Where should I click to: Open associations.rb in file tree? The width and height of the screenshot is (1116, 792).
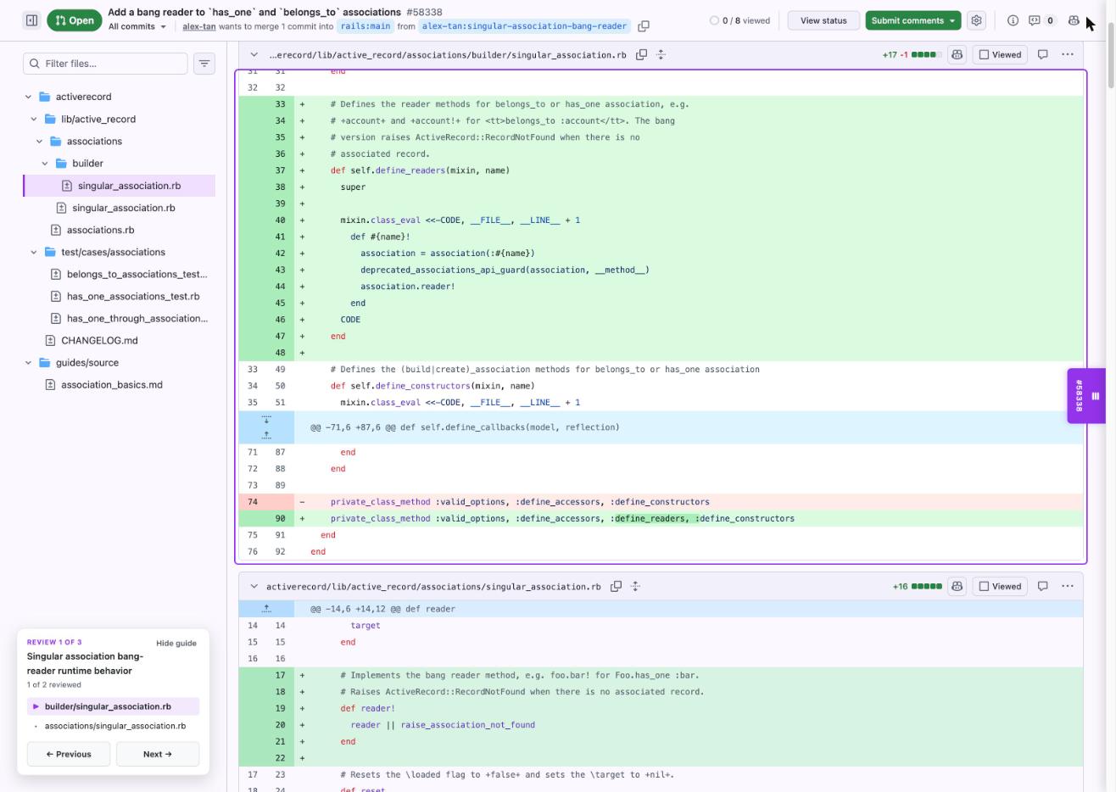pos(100,230)
